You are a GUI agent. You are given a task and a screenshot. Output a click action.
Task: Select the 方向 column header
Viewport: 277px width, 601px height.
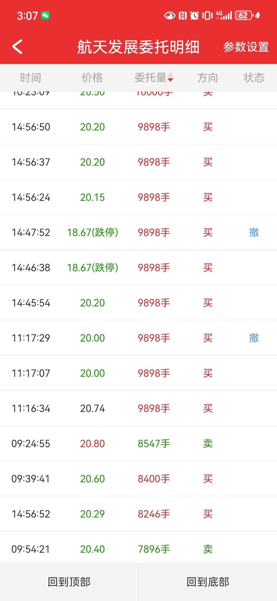click(x=208, y=78)
